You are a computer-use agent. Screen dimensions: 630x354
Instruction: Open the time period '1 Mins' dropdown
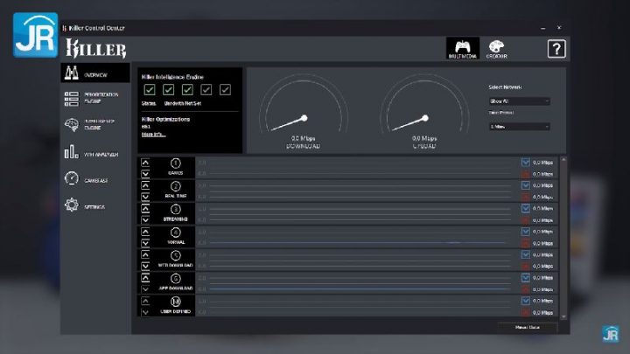519,126
